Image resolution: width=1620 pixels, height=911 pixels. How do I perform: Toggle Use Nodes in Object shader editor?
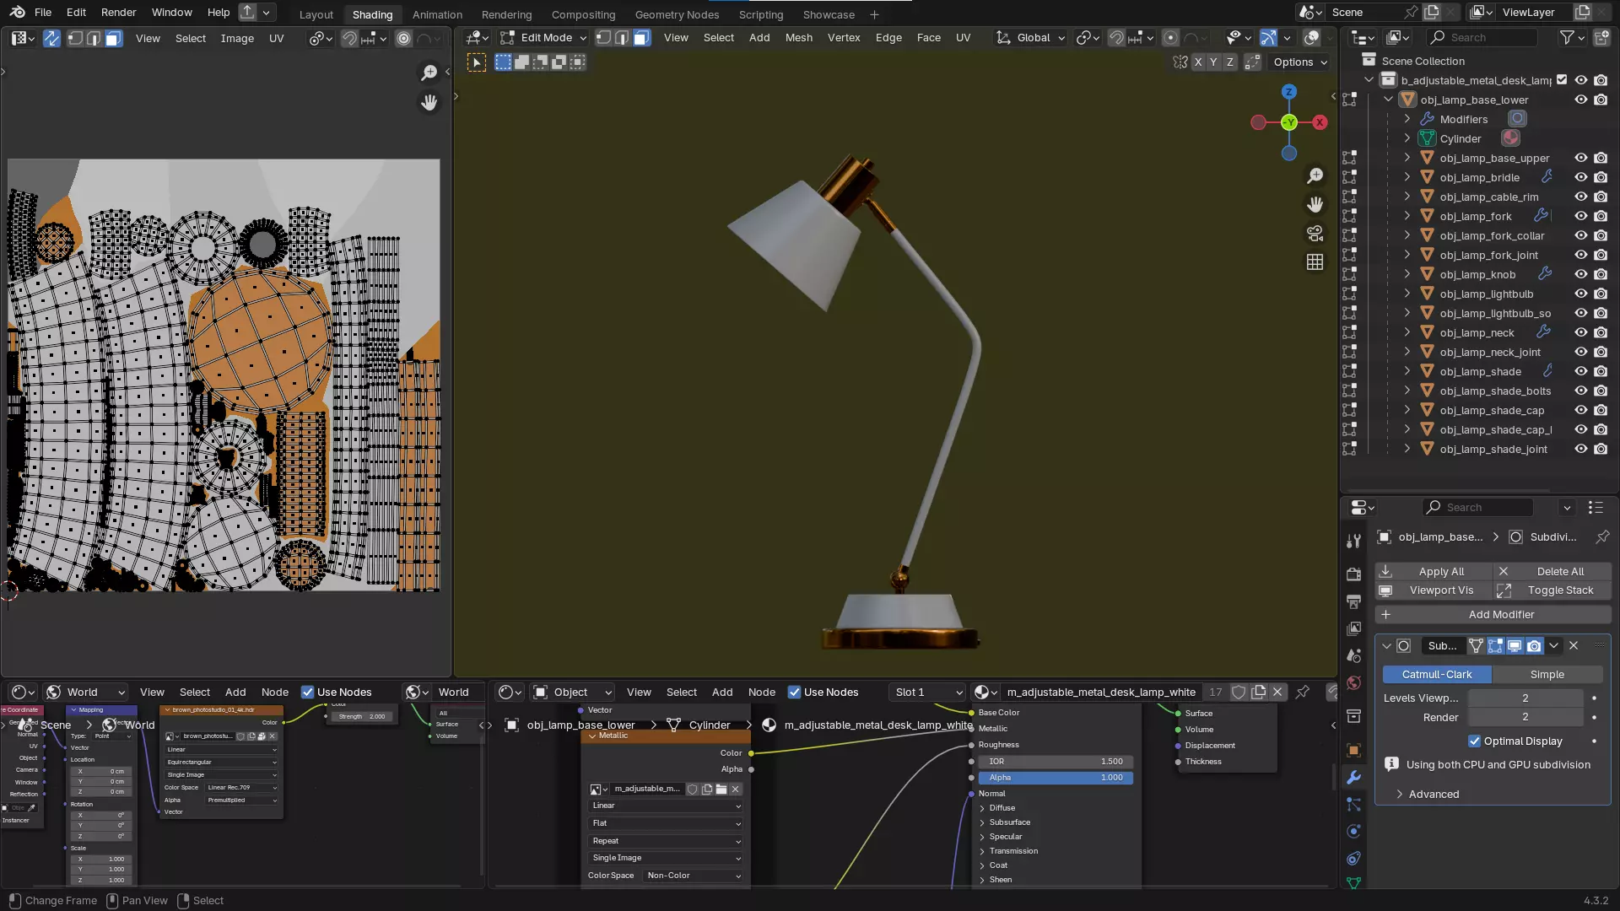pos(794,692)
